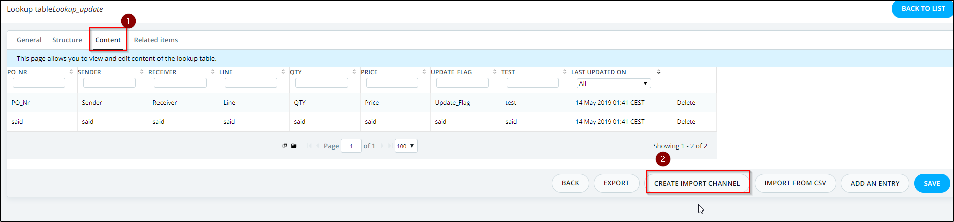Screen dimensions: 954x222
Task: Click the BACK button
Action: 570,183
